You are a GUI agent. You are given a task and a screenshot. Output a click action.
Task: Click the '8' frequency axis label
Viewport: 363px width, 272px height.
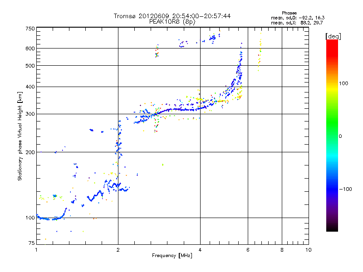pyautogui.click(x=282, y=250)
